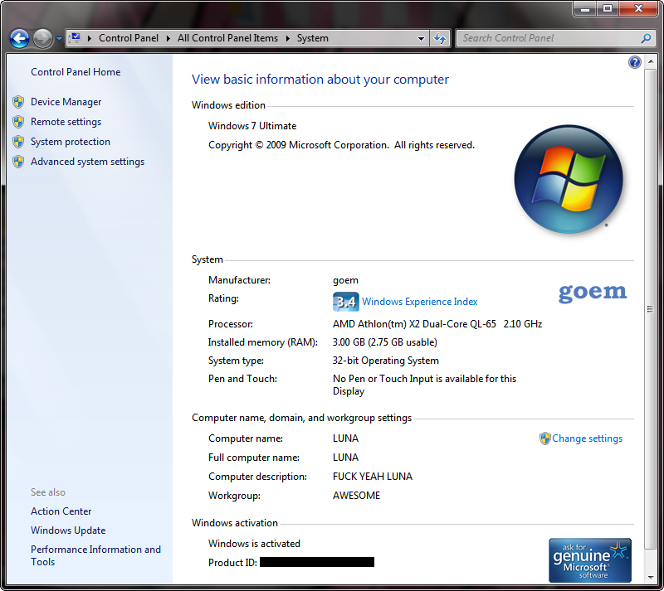The image size is (664, 591).
Task: Click the Windows flag logo image
Action: point(569,179)
